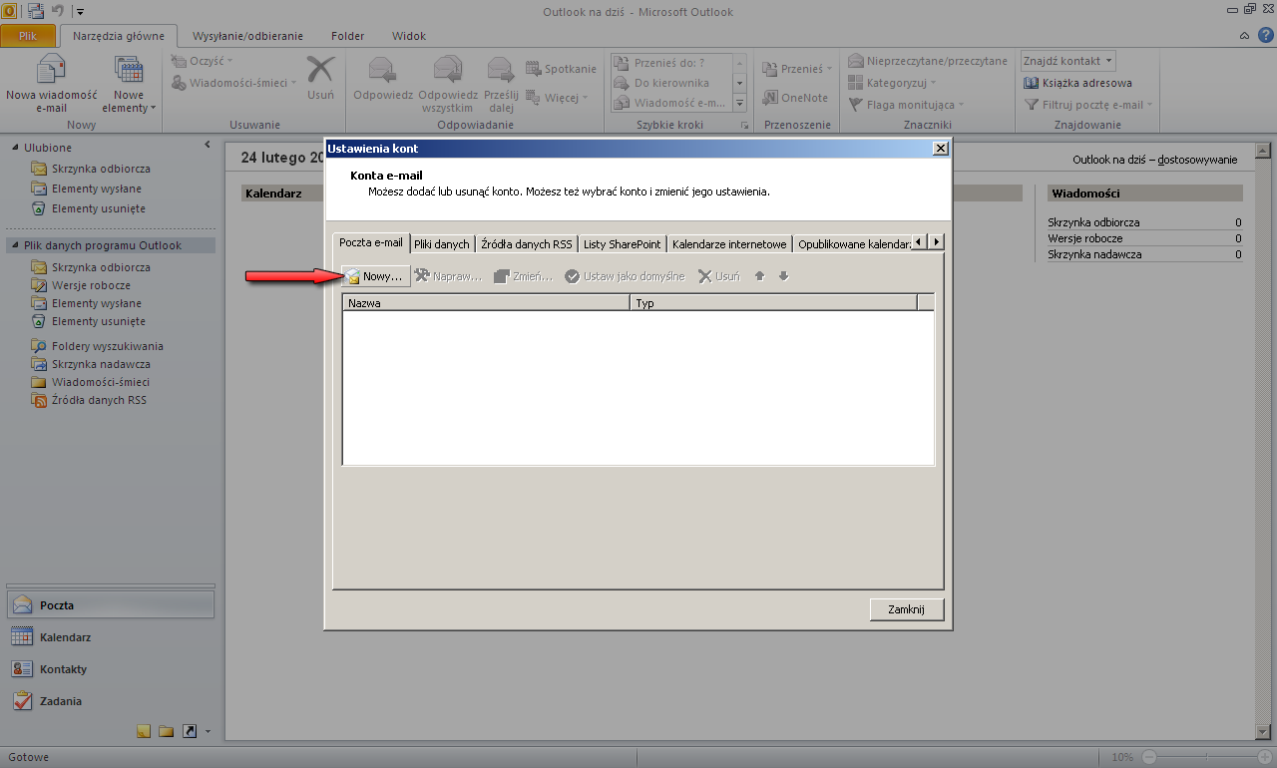Open the Książka adresowa
The image size is (1277, 768).
[1078, 83]
